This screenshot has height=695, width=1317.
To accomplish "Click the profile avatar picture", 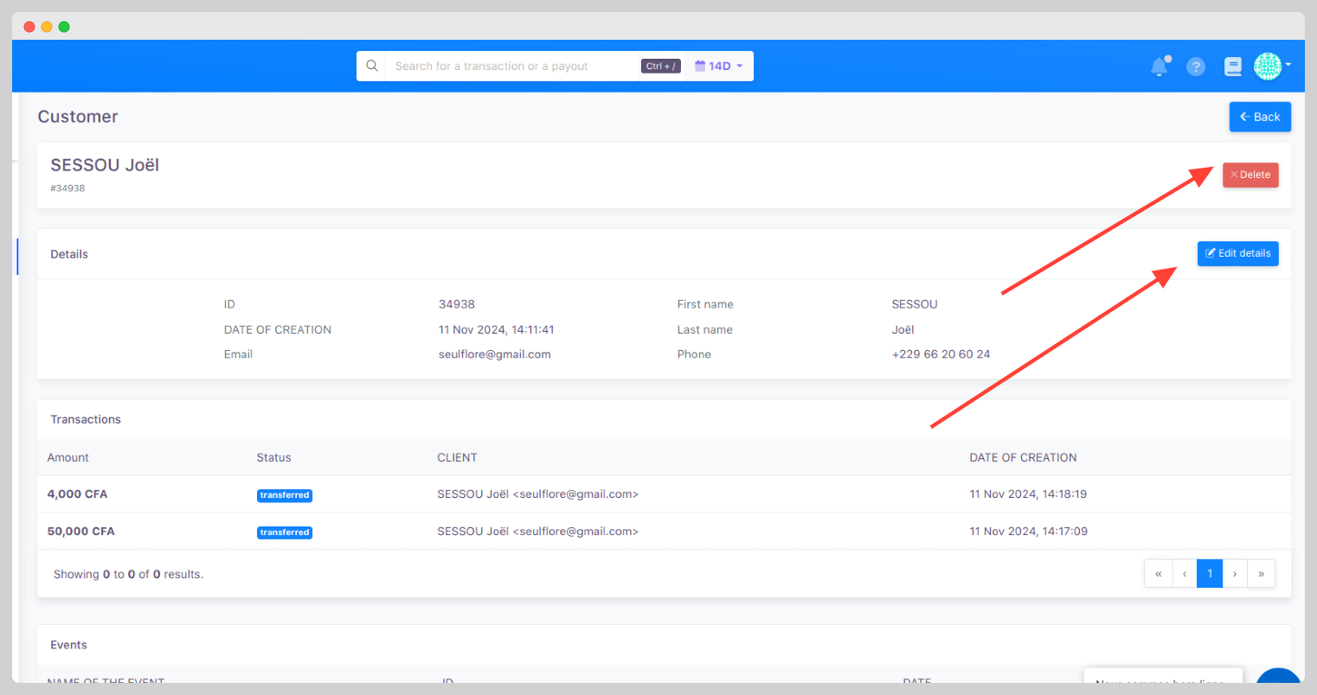I will coord(1267,66).
